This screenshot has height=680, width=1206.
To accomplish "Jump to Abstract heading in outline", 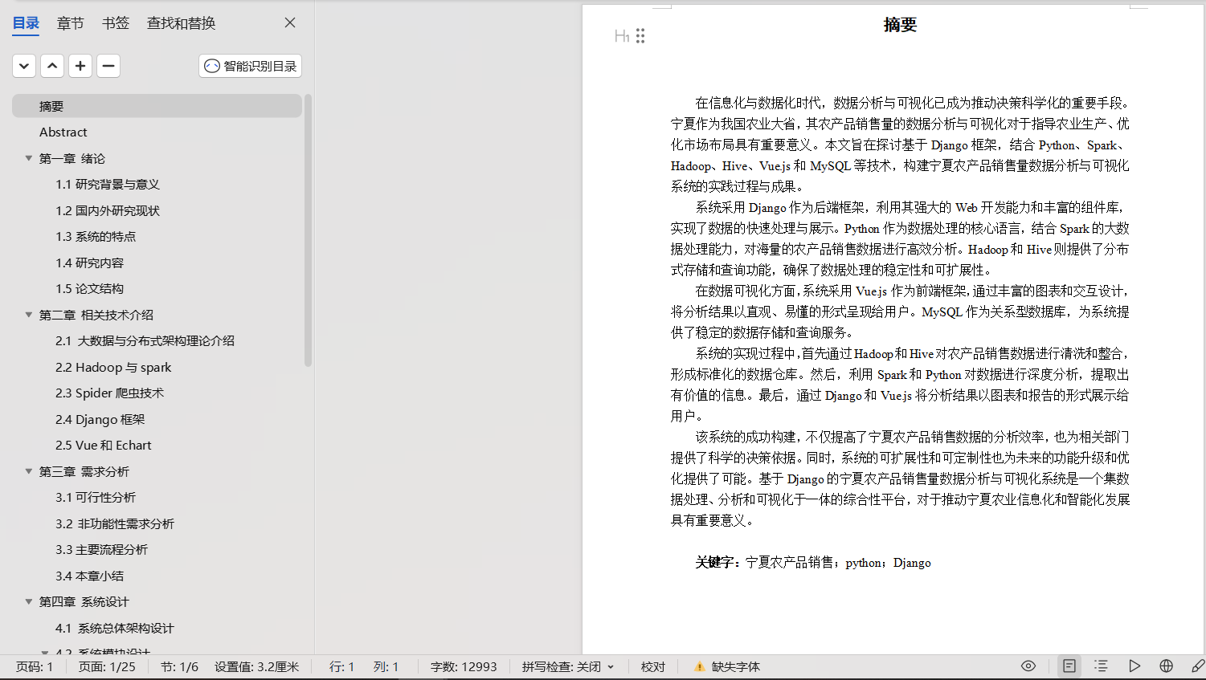I will (x=63, y=132).
